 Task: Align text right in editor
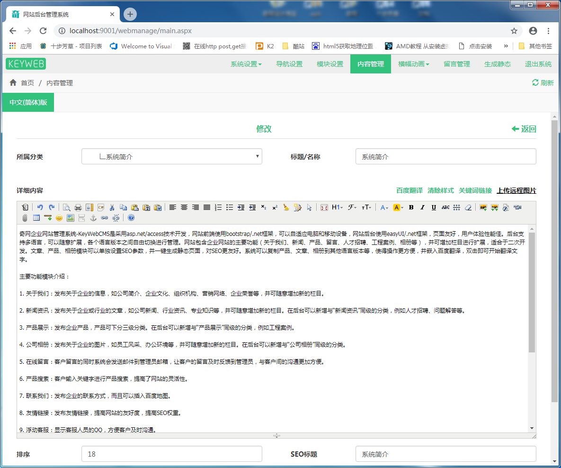coord(196,207)
